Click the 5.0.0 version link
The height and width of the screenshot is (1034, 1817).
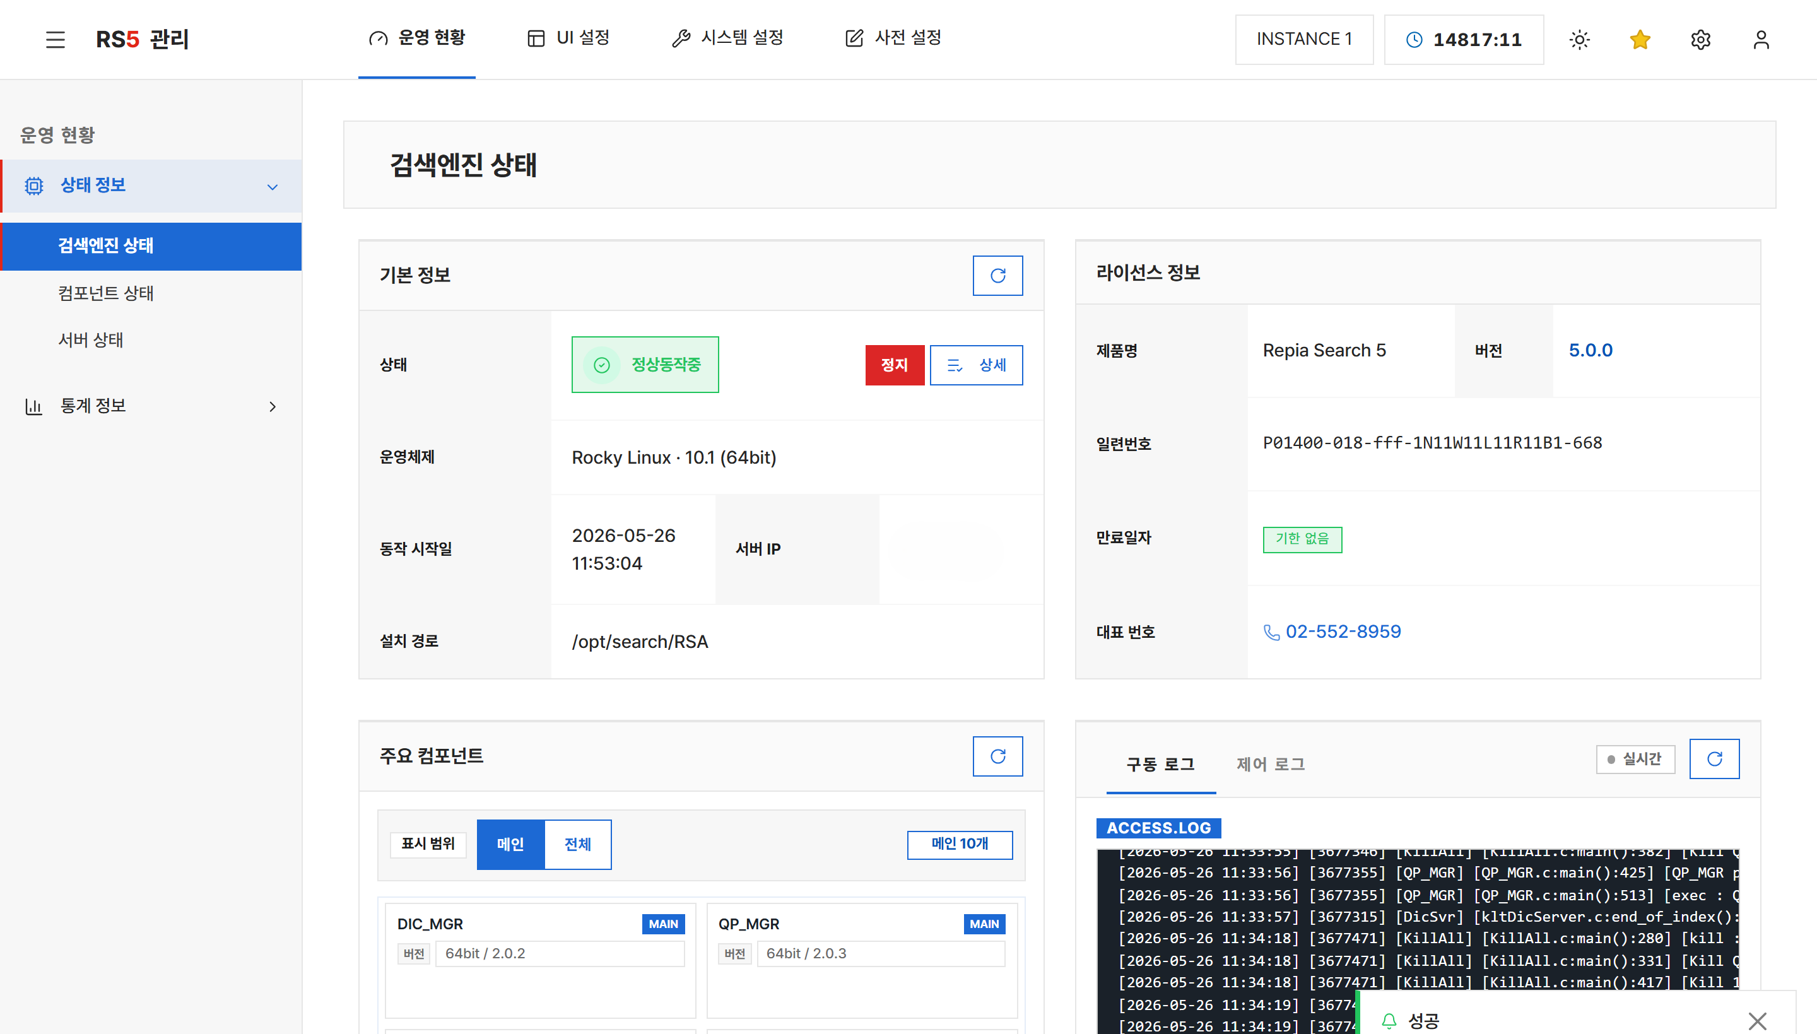pos(1590,351)
